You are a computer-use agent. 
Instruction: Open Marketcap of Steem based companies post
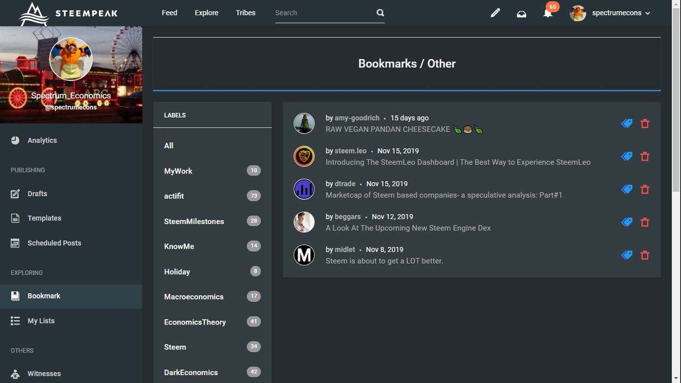pos(444,195)
